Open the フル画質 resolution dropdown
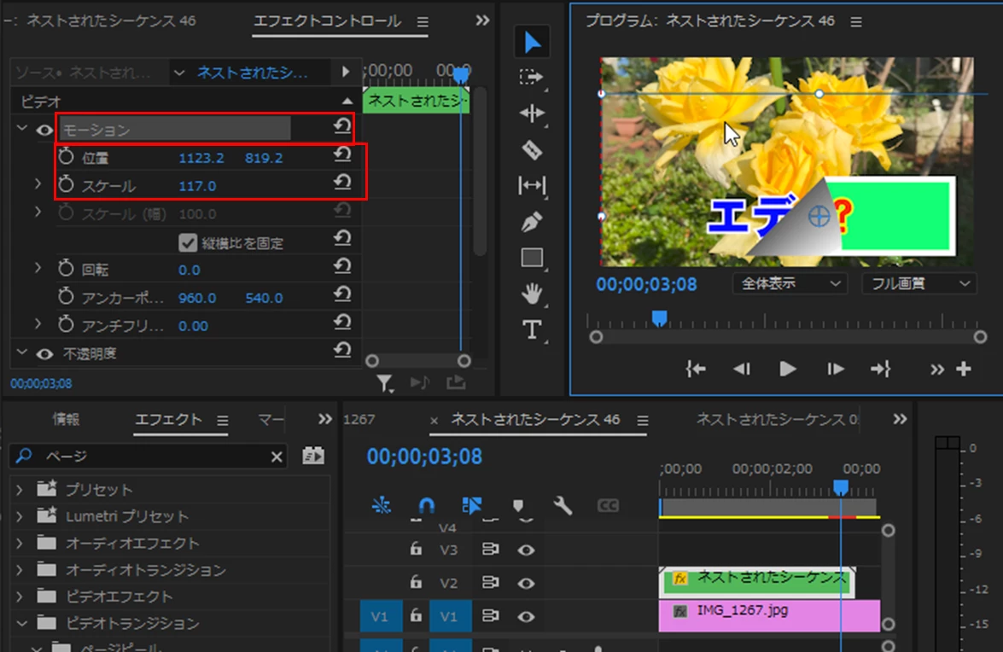 point(919,283)
